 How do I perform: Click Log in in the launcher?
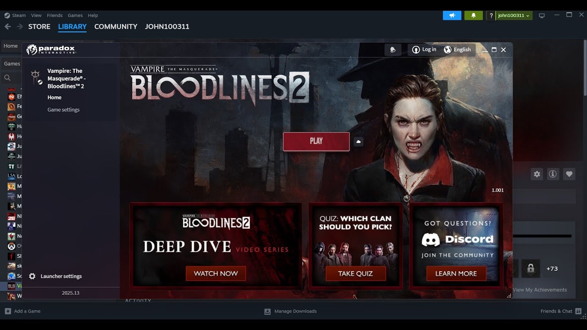point(424,49)
